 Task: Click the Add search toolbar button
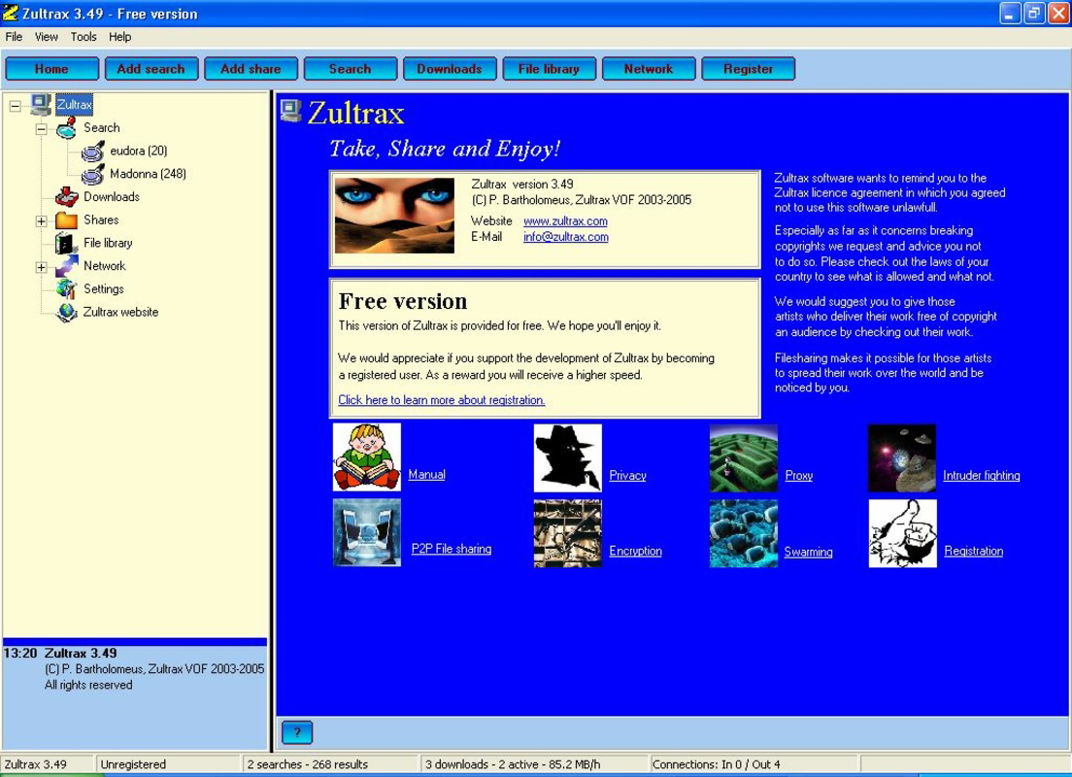pos(151,68)
